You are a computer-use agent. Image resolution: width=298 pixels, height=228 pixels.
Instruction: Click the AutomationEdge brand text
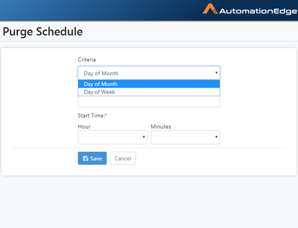tap(258, 11)
